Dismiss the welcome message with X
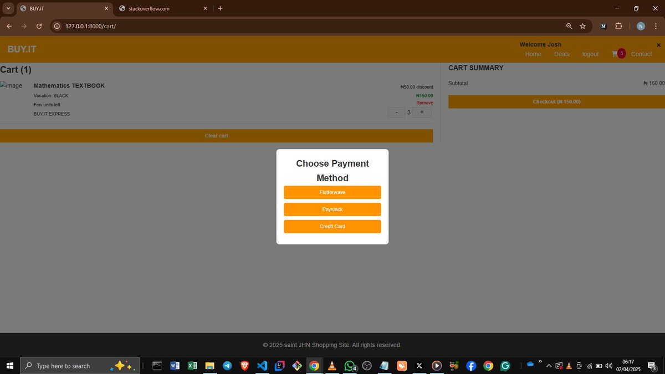665x374 pixels. tap(658, 45)
